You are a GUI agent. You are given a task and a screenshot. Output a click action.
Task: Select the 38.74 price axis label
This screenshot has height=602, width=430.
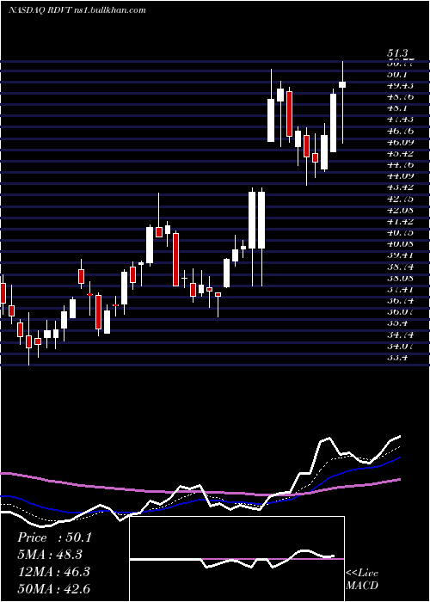pos(400,267)
